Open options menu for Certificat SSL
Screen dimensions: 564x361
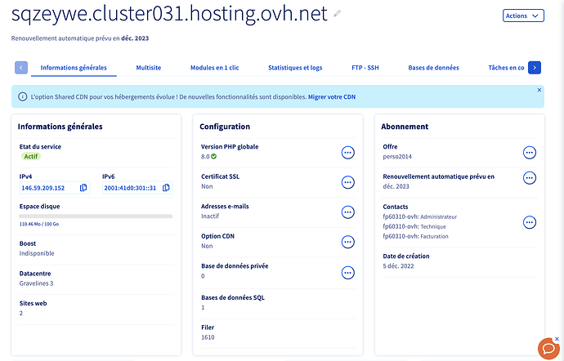pyautogui.click(x=348, y=182)
